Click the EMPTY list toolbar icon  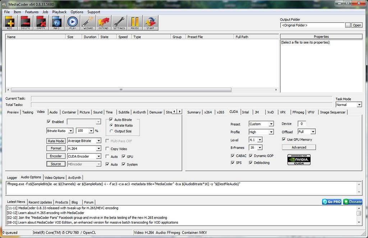41,23
